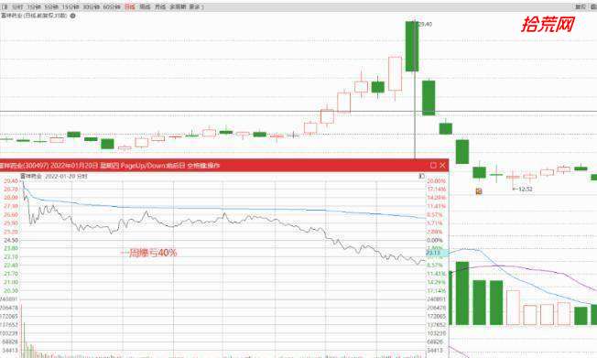Switch to the 月线 monthly chart tab
The image size is (597, 358).
pyautogui.click(x=160, y=6)
